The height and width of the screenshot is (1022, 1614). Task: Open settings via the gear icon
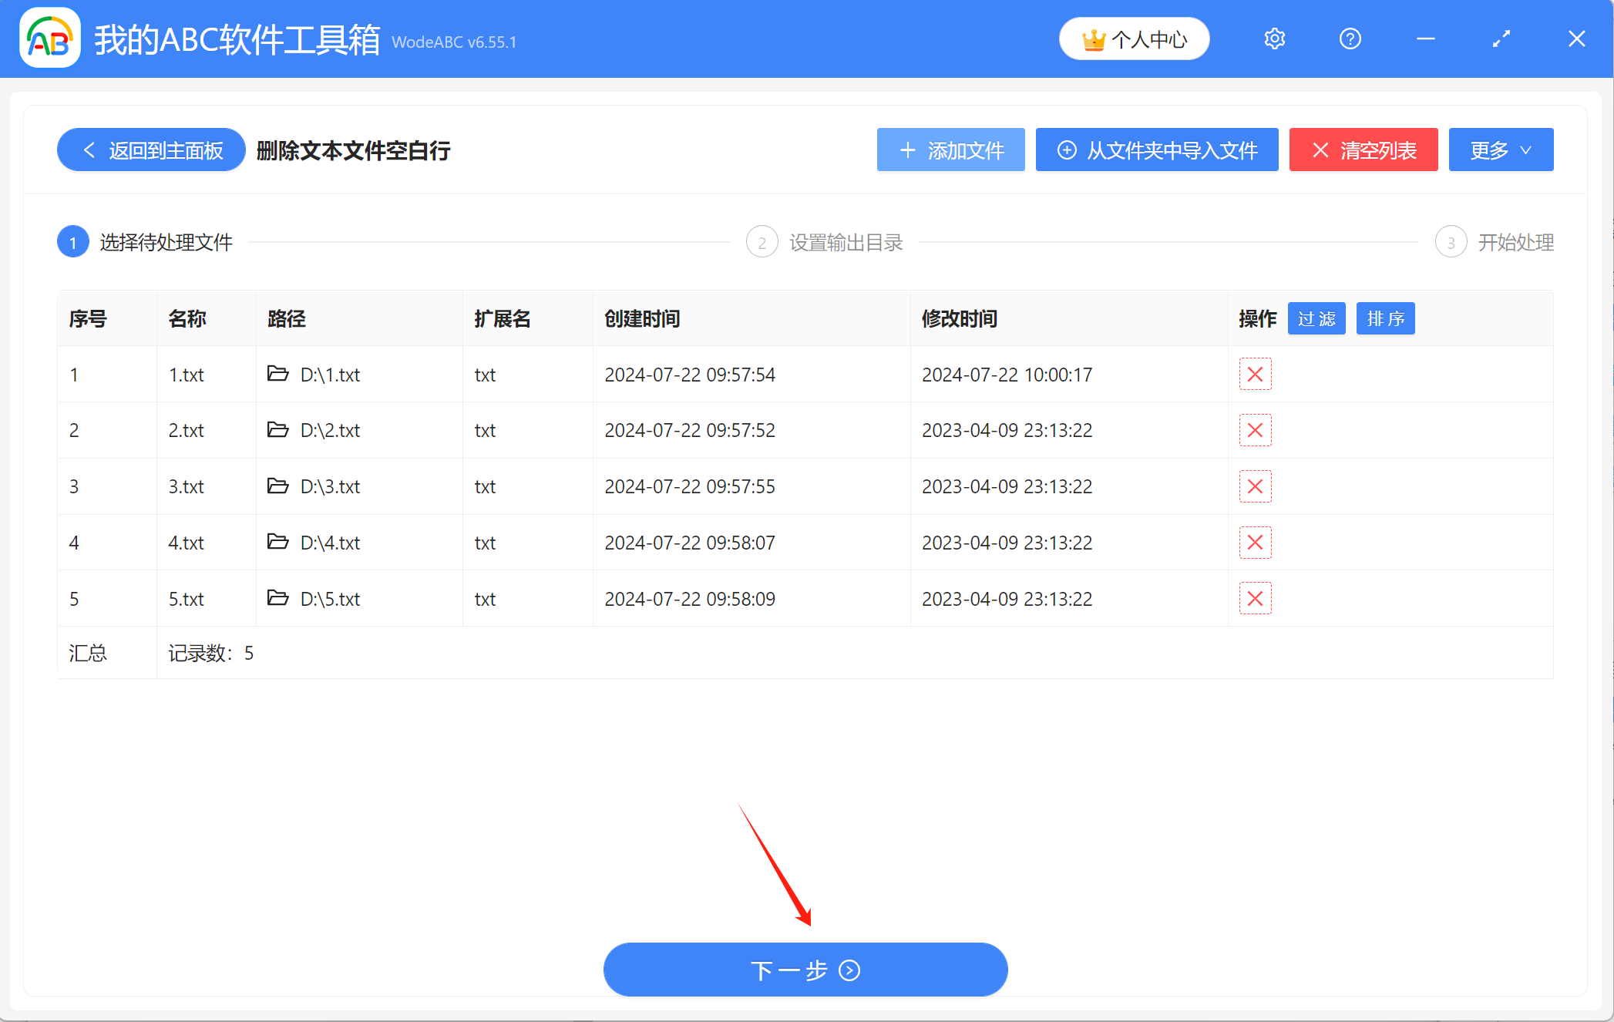coord(1274,39)
